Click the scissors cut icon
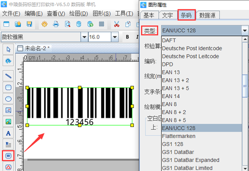The width and height of the screenshot is (249, 171). pos(116,24)
